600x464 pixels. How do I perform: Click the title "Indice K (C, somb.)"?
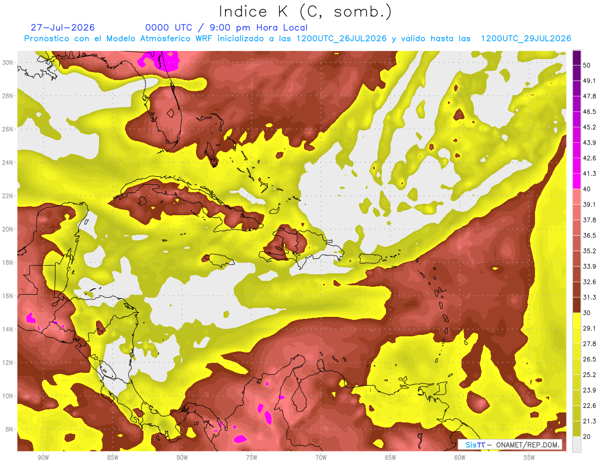pos(305,12)
